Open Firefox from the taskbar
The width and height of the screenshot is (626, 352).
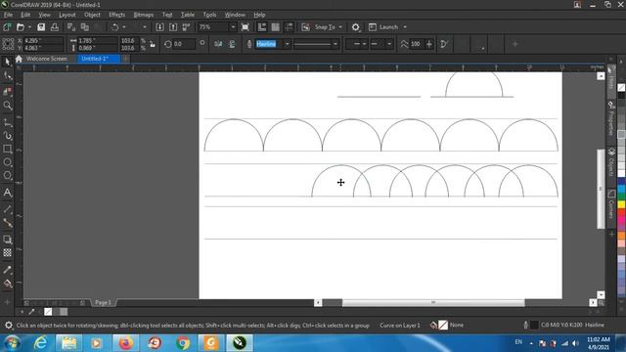(x=125, y=343)
